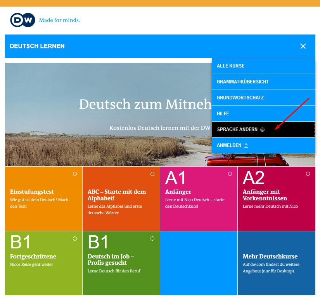Screen dimensions: 320x298
Task: Open the Einstufungstest placement test
Action: click(x=32, y=192)
